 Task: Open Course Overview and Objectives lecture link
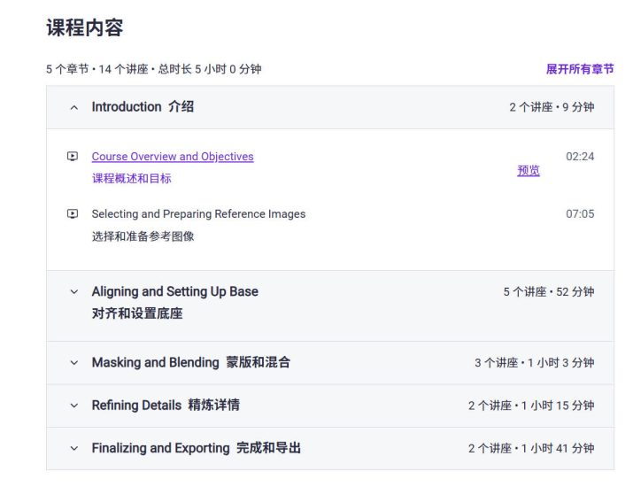pyautogui.click(x=173, y=157)
